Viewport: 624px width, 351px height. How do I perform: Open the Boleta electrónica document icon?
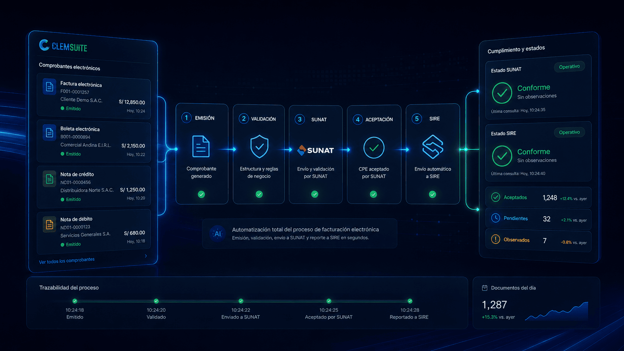pos(49,132)
